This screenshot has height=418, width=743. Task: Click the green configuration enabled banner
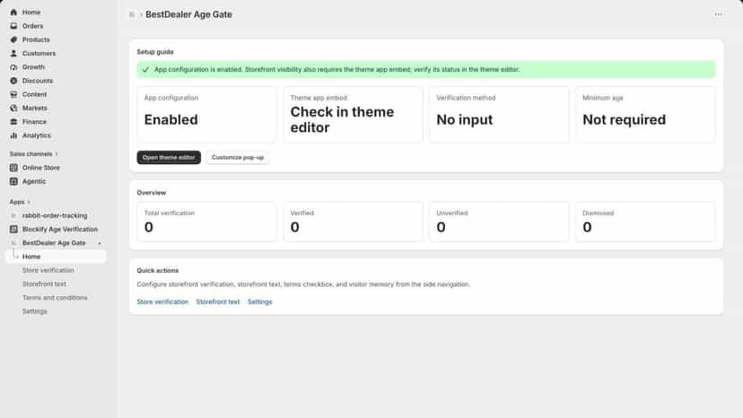point(426,70)
